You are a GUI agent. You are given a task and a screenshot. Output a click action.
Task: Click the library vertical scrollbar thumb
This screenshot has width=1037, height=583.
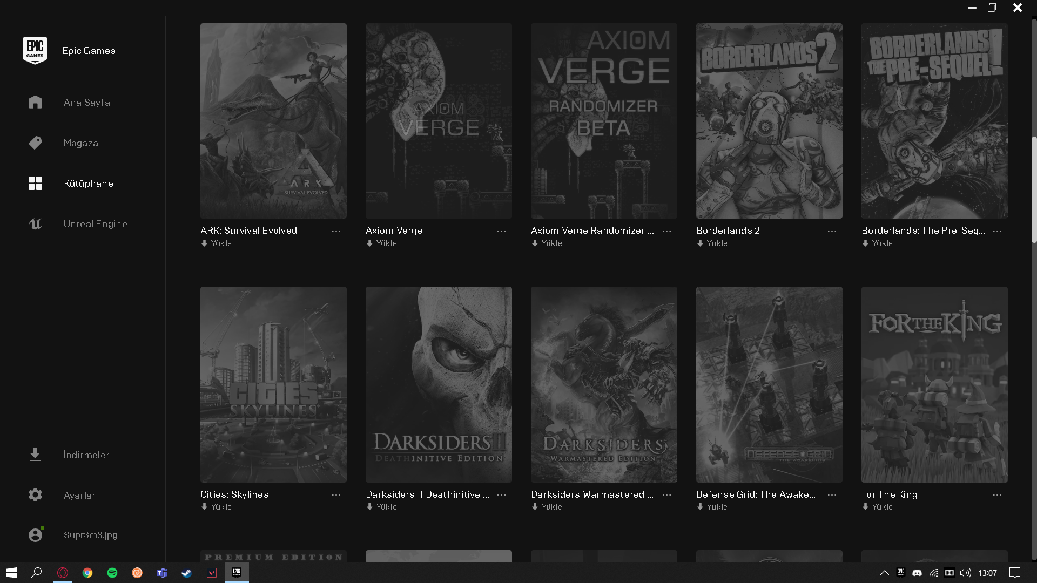[x=1034, y=189]
